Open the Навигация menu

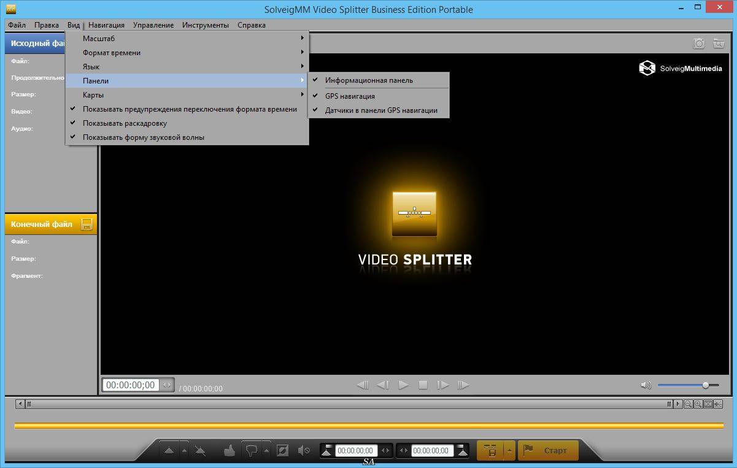coord(106,25)
